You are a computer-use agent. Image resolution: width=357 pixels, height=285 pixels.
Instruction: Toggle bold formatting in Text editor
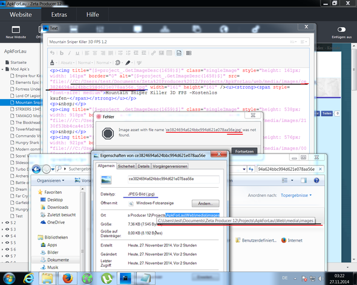click(62, 53)
